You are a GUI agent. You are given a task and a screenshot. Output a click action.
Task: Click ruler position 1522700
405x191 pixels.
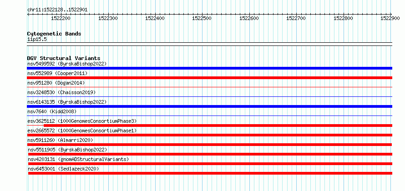pyautogui.click(x=296, y=18)
